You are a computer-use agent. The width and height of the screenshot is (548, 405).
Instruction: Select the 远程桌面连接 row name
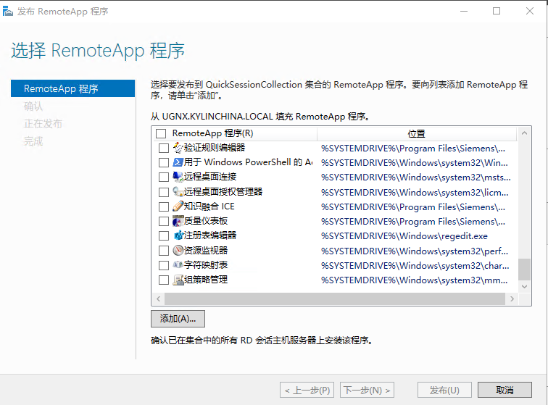coord(210,177)
